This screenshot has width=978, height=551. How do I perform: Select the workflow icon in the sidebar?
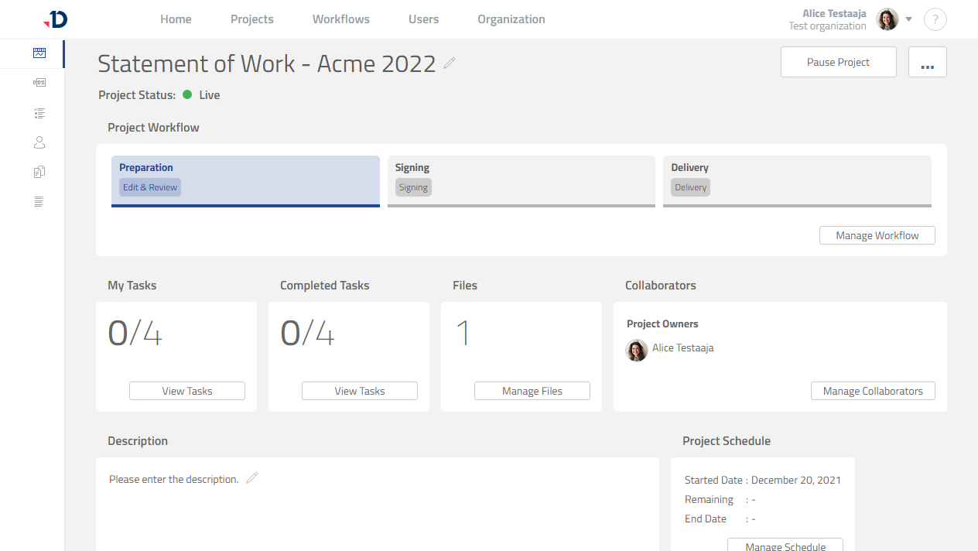coord(39,82)
